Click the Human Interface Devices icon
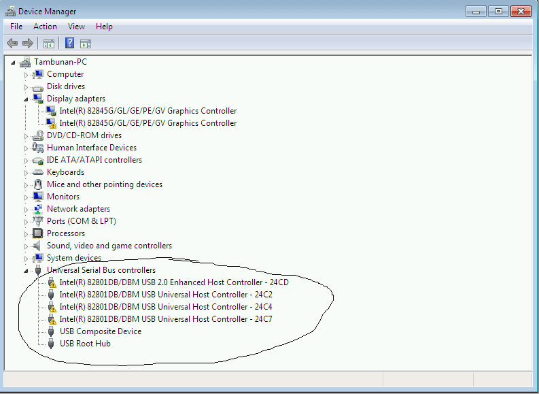This screenshot has height=394, width=539. pyautogui.click(x=38, y=148)
